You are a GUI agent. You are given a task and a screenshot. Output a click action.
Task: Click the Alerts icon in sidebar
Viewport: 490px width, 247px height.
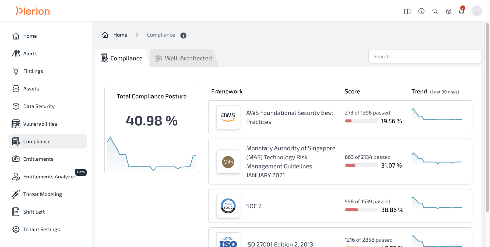click(x=16, y=54)
